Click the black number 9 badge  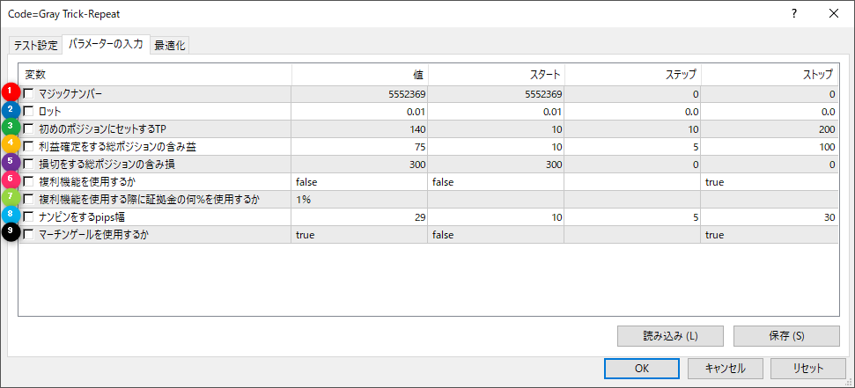tap(11, 233)
